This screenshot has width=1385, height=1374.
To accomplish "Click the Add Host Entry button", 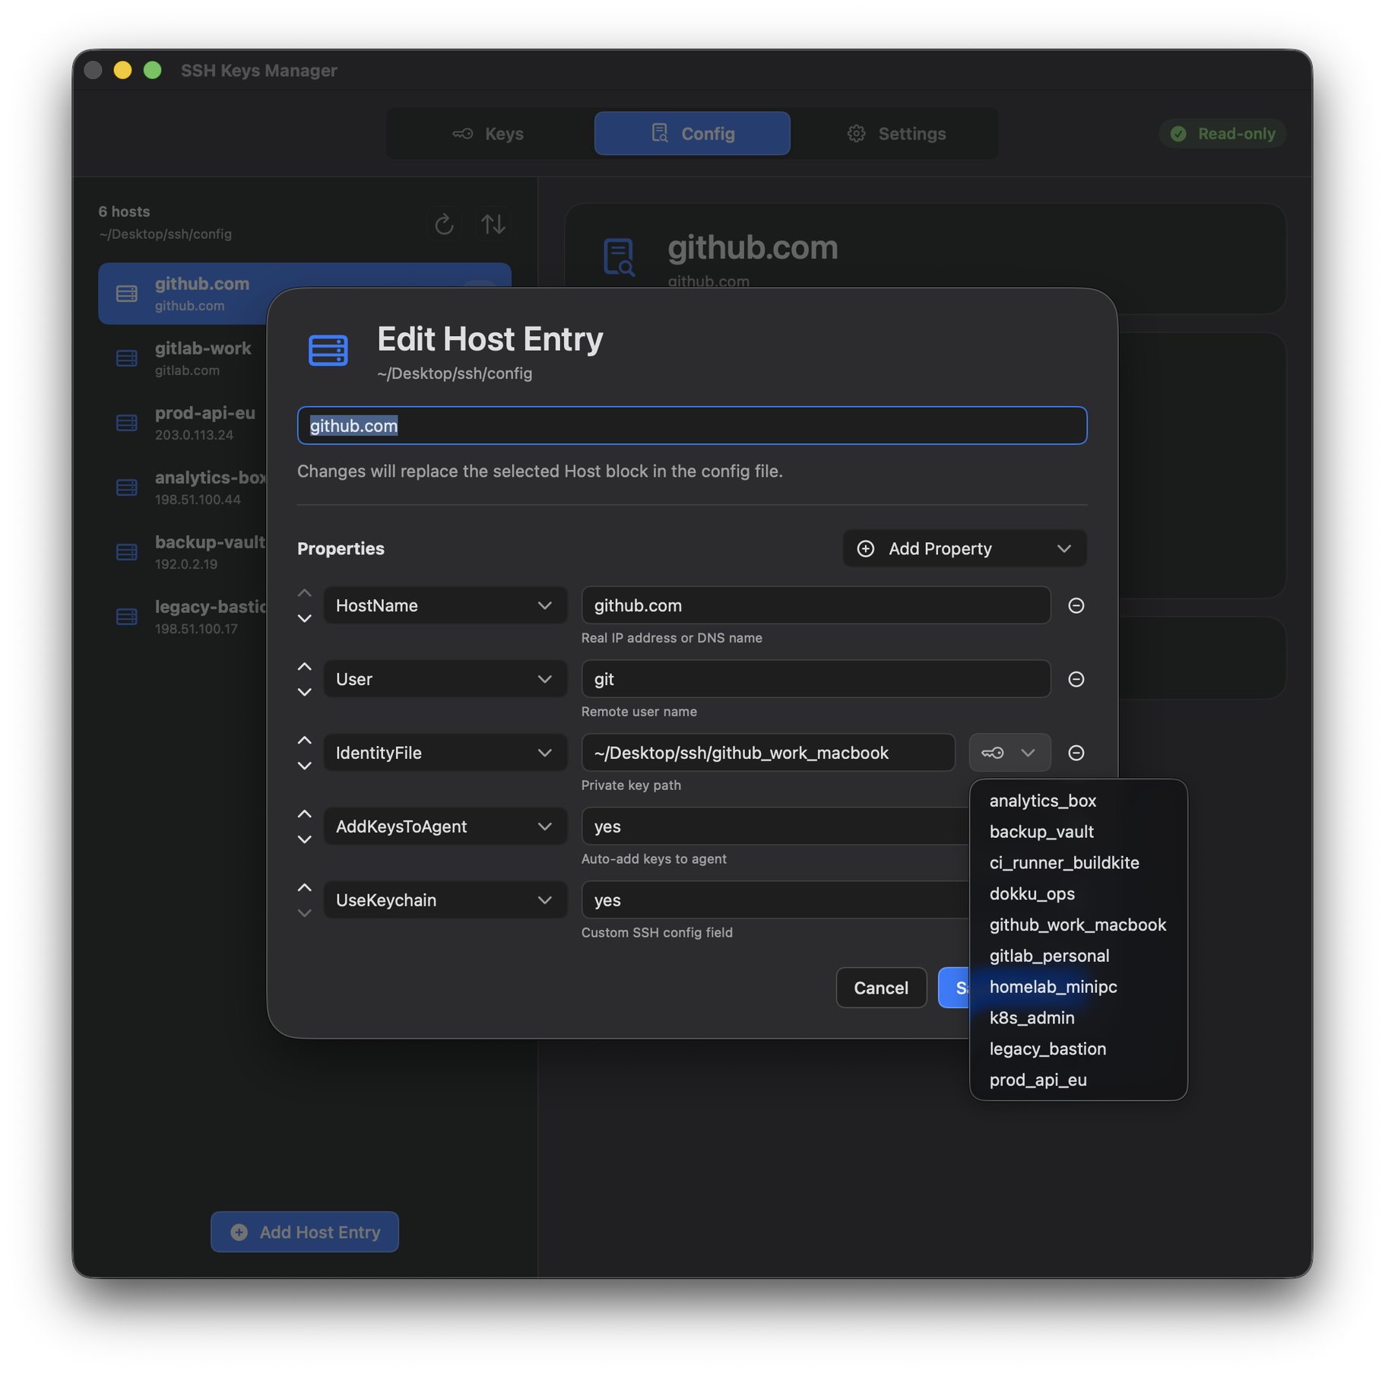I will click(x=305, y=1232).
